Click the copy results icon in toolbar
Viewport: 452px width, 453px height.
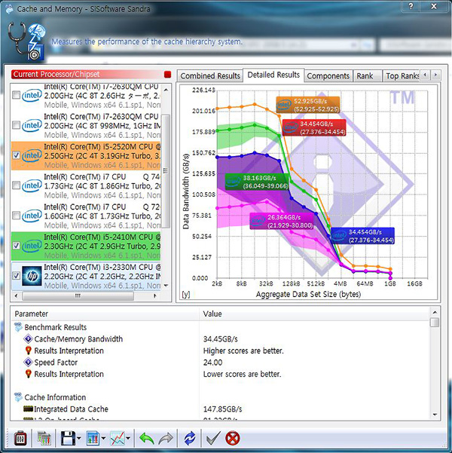tap(44, 438)
